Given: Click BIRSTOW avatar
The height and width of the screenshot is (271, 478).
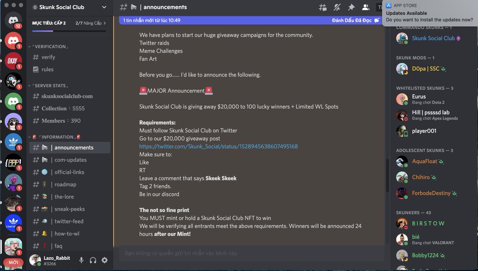Looking at the screenshot, I should tap(402, 223).
